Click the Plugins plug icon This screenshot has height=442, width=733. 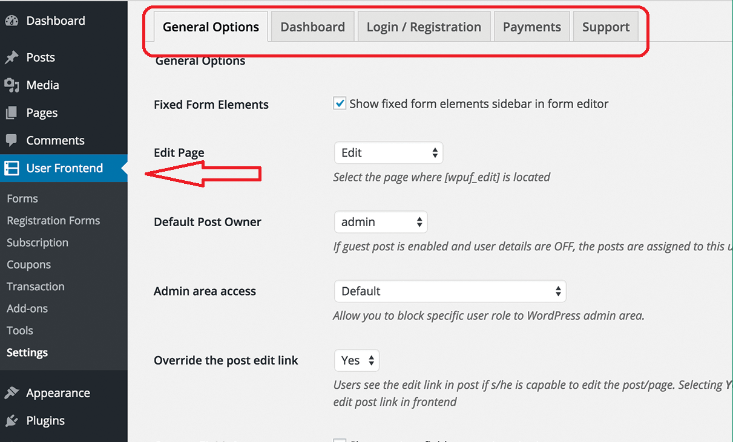coord(12,421)
